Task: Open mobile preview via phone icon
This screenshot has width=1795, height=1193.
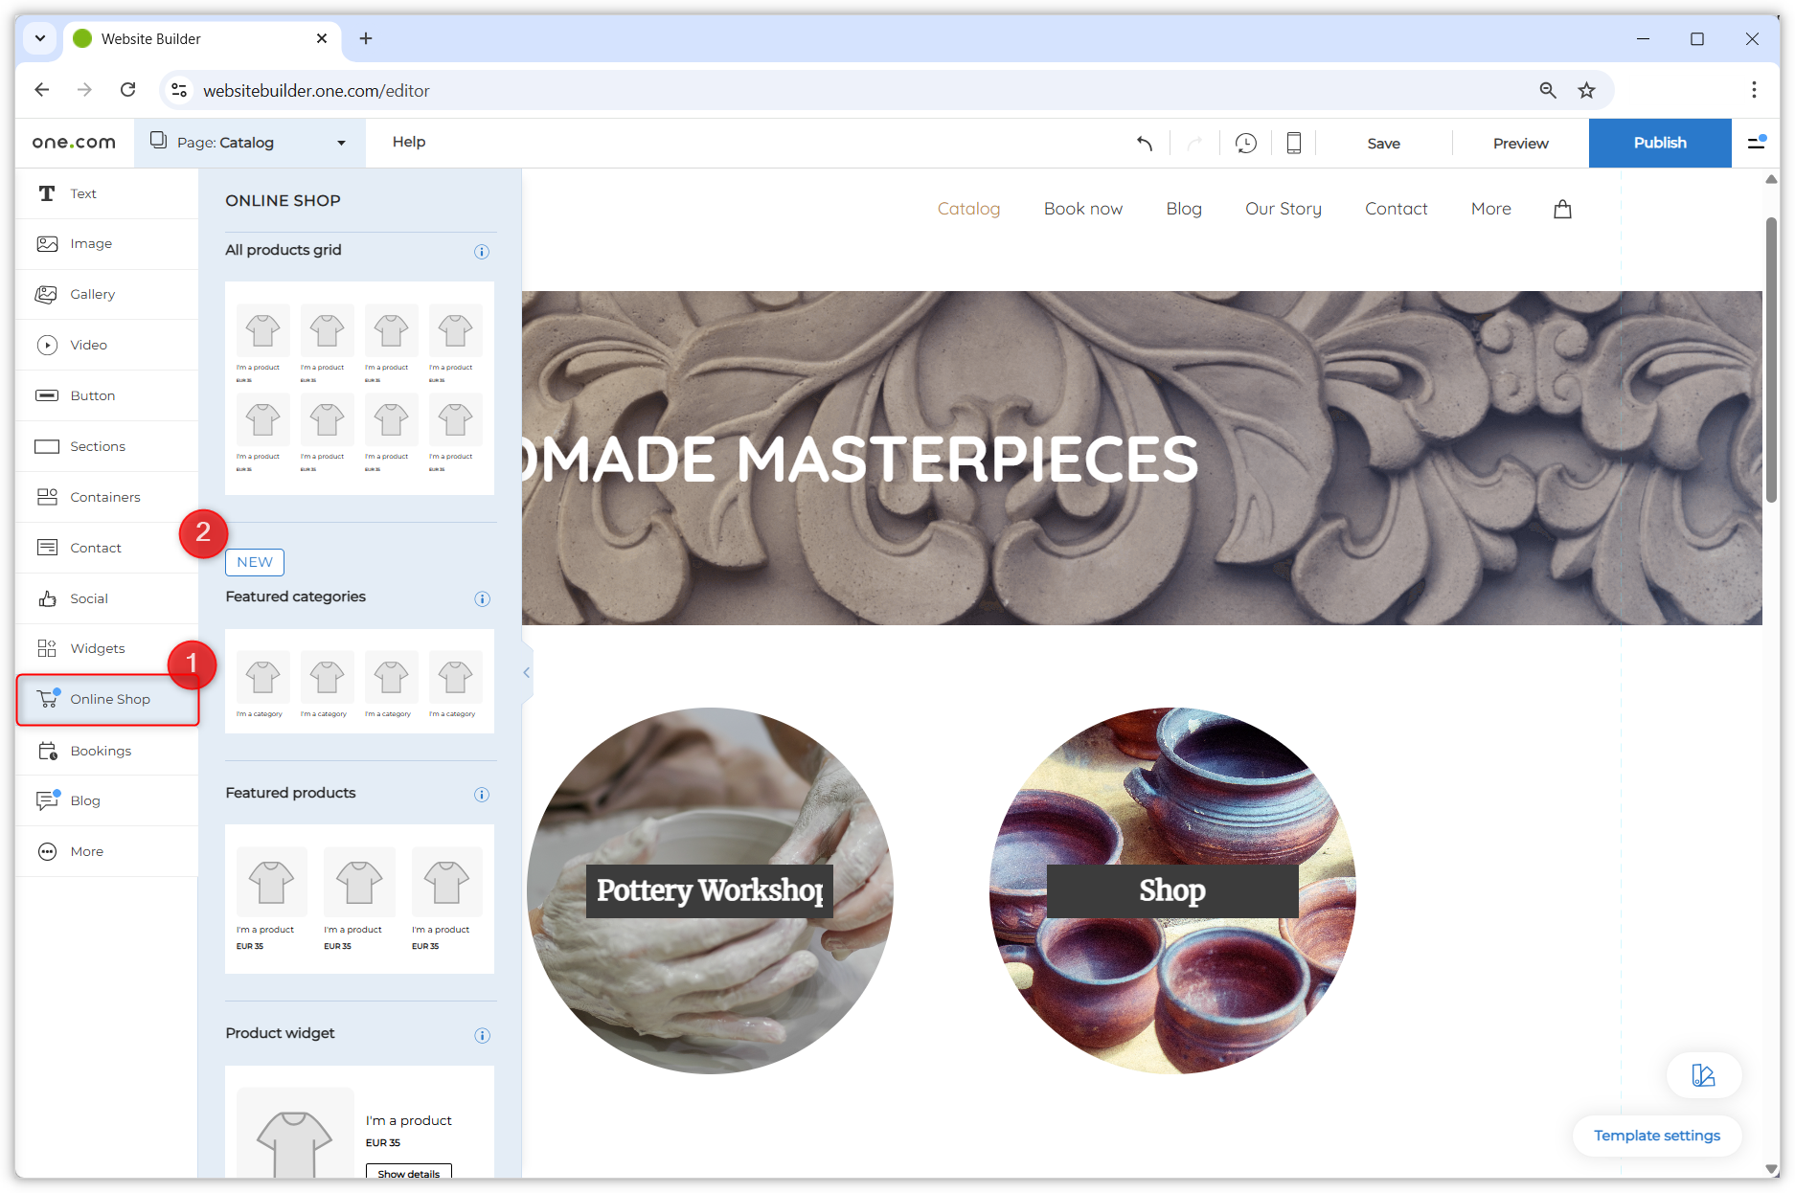Action: coord(1293,143)
